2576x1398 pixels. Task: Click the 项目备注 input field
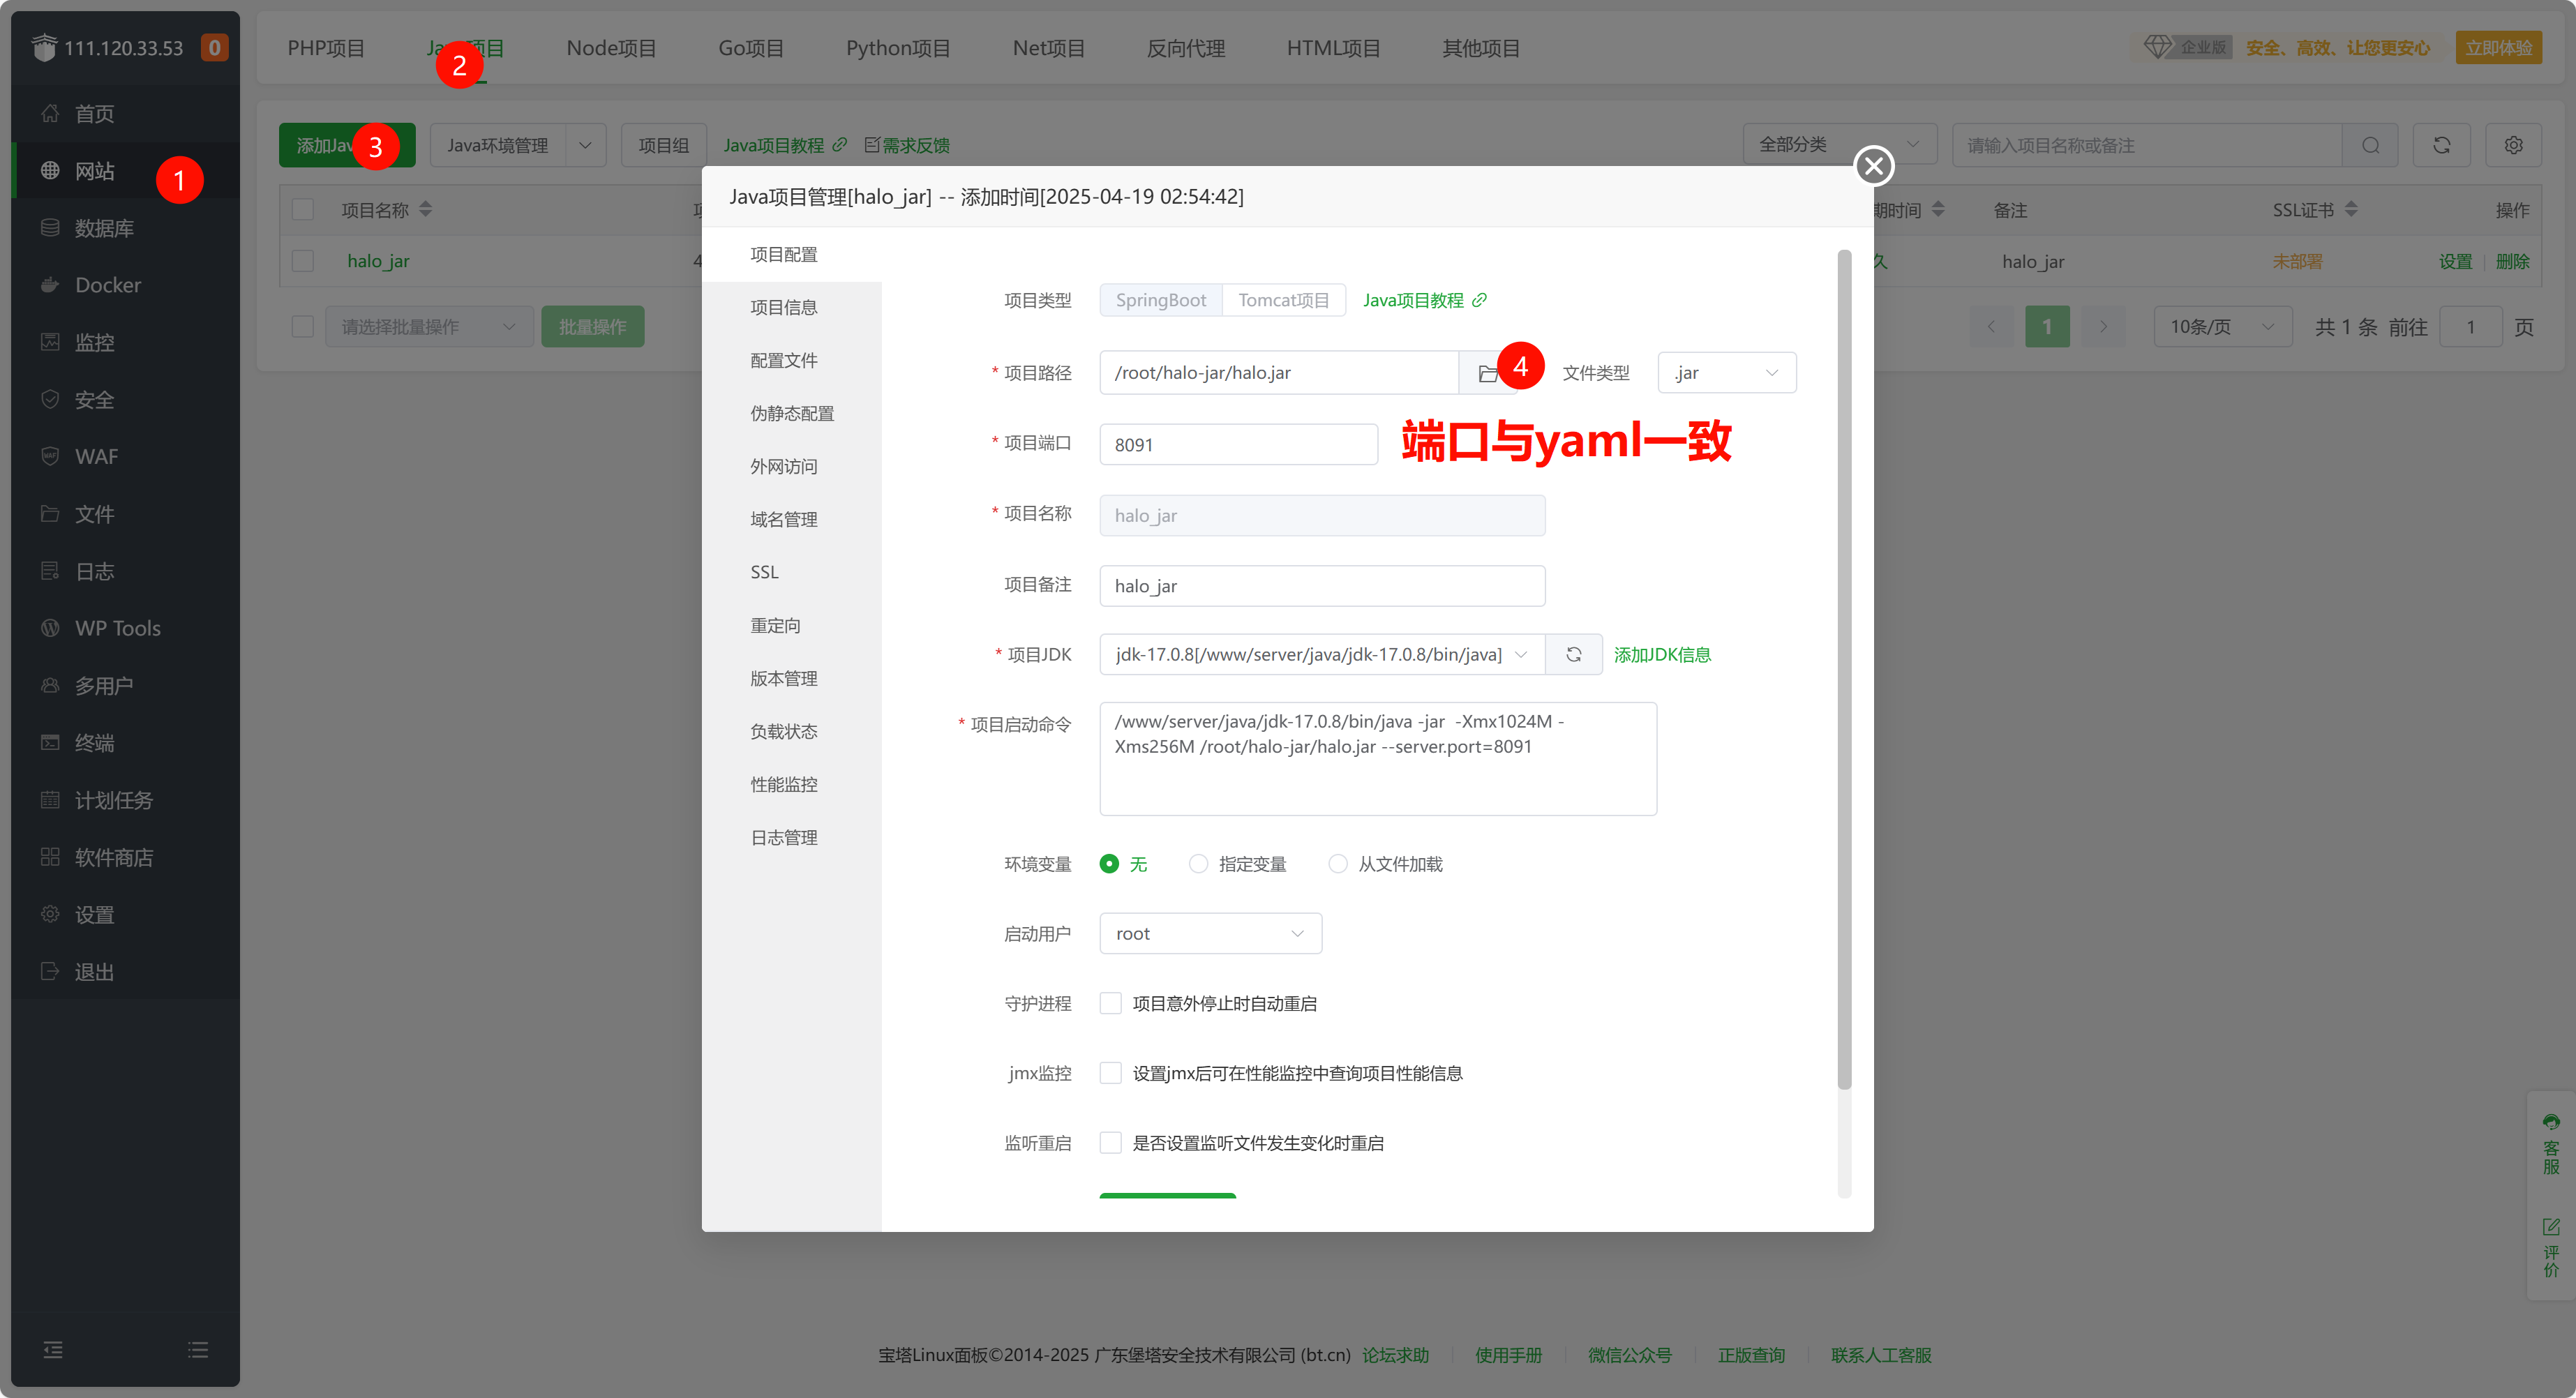(x=1322, y=587)
